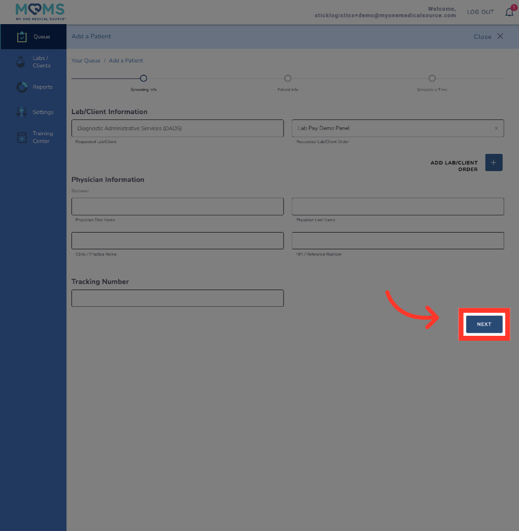This screenshot has height=531, width=519.
Task: Open the Requested Lab/Client Order dropdown
Action: [391, 128]
